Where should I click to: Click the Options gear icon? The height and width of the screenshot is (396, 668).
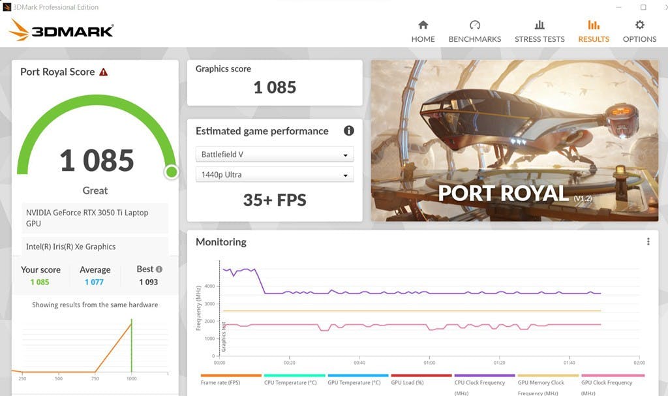639,25
